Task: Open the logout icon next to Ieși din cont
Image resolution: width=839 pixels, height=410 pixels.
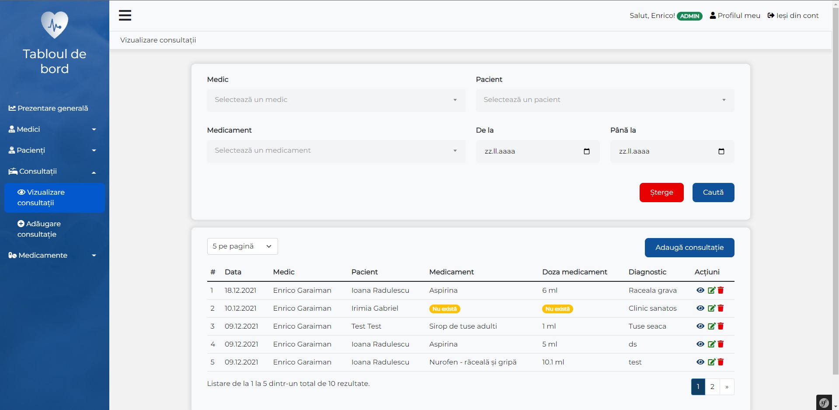Action: point(771,15)
